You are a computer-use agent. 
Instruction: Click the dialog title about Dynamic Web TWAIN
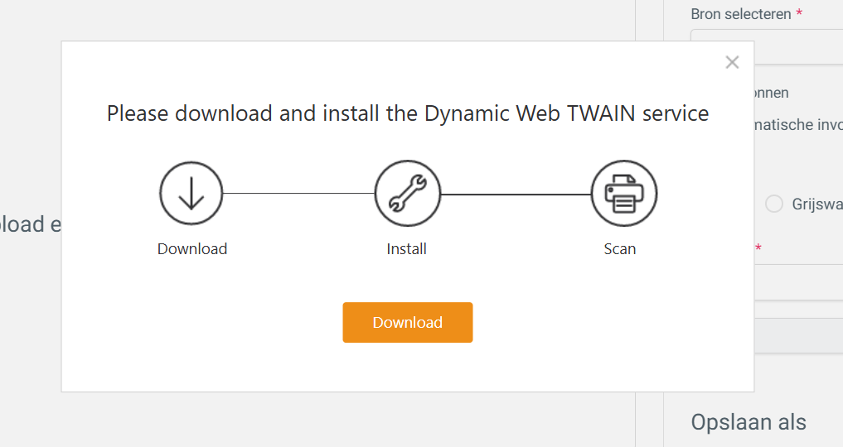pos(408,113)
